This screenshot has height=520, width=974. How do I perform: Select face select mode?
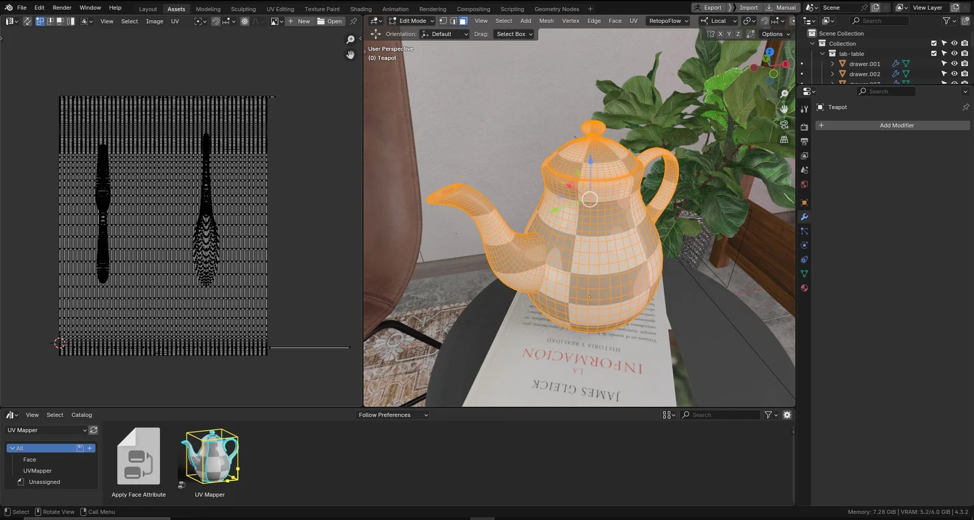[x=463, y=21]
